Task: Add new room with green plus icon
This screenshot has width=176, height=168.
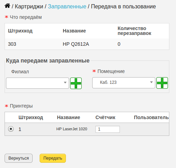Action: [x=162, y=83]
